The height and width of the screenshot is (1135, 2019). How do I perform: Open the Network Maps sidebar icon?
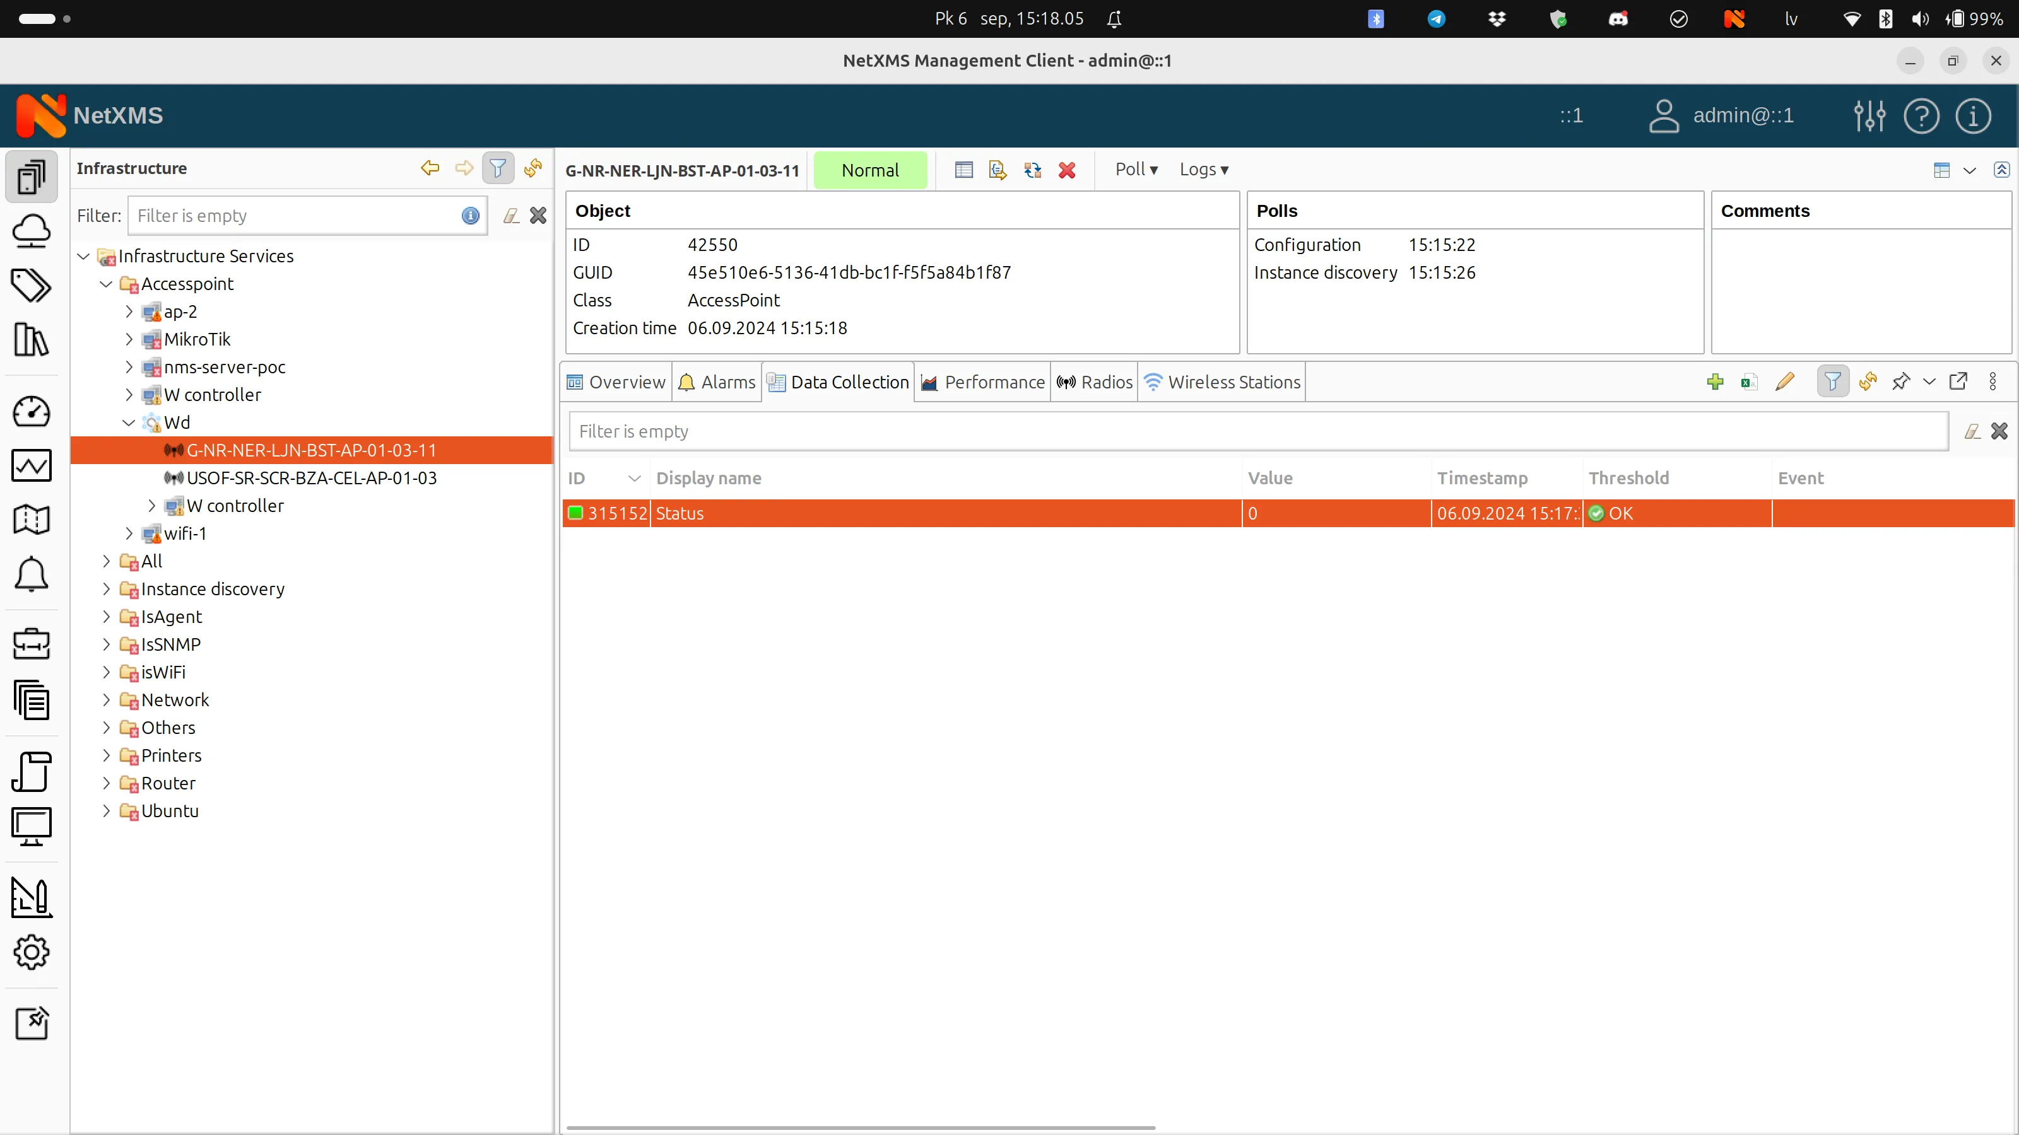[32, 520]
